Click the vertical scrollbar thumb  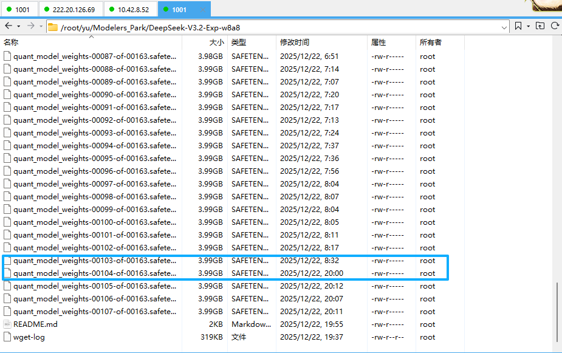point(557,312)
